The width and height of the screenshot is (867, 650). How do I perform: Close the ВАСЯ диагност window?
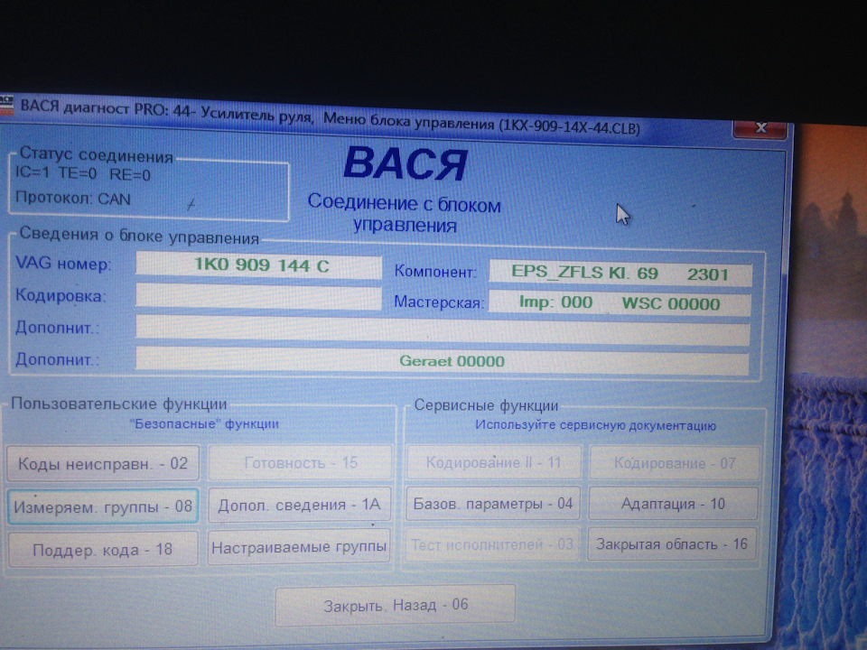[760, 127]
